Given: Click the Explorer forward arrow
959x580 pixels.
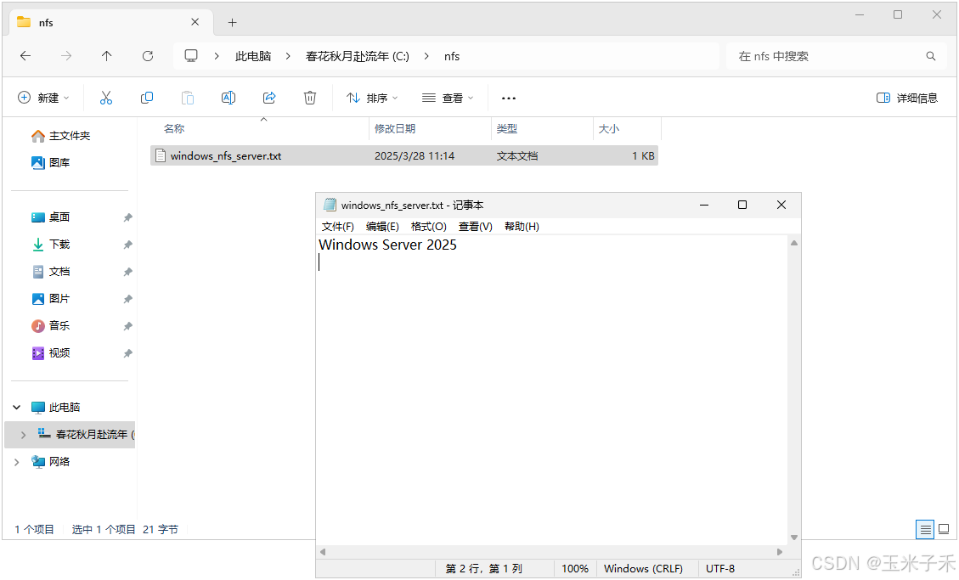Looking at the screenshot, I should [66, 56].
